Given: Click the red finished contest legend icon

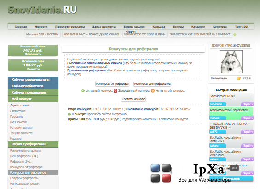Looking at the screenshot, I should [116, 91].
